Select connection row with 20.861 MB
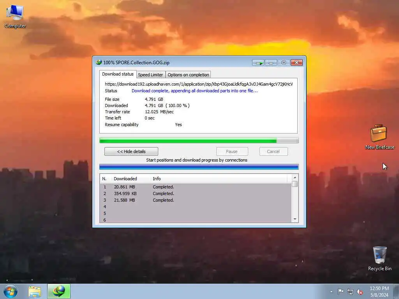This screenshot has width=399, height=299. 196,187
